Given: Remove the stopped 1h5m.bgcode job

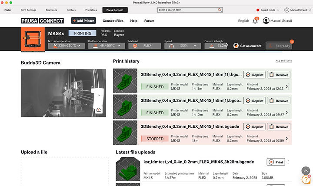Looking at the screenshot, I should 279,127.
